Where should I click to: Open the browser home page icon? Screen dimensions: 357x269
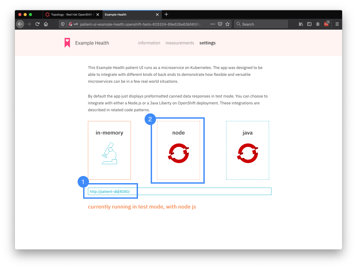click(x=46, y=24)
